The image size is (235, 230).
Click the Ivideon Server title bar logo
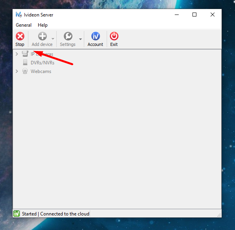(19, 15)
